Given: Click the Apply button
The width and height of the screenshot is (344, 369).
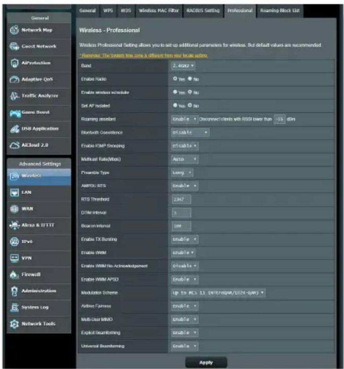Looking at the screenshot, I should pos(206,363).
